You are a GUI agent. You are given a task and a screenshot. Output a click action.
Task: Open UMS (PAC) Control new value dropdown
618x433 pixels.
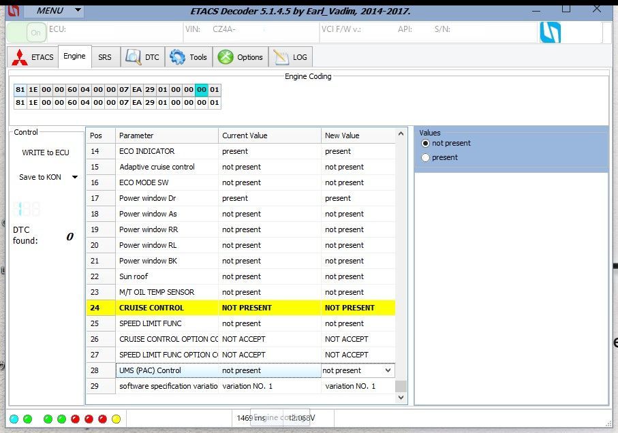(388, 371)
